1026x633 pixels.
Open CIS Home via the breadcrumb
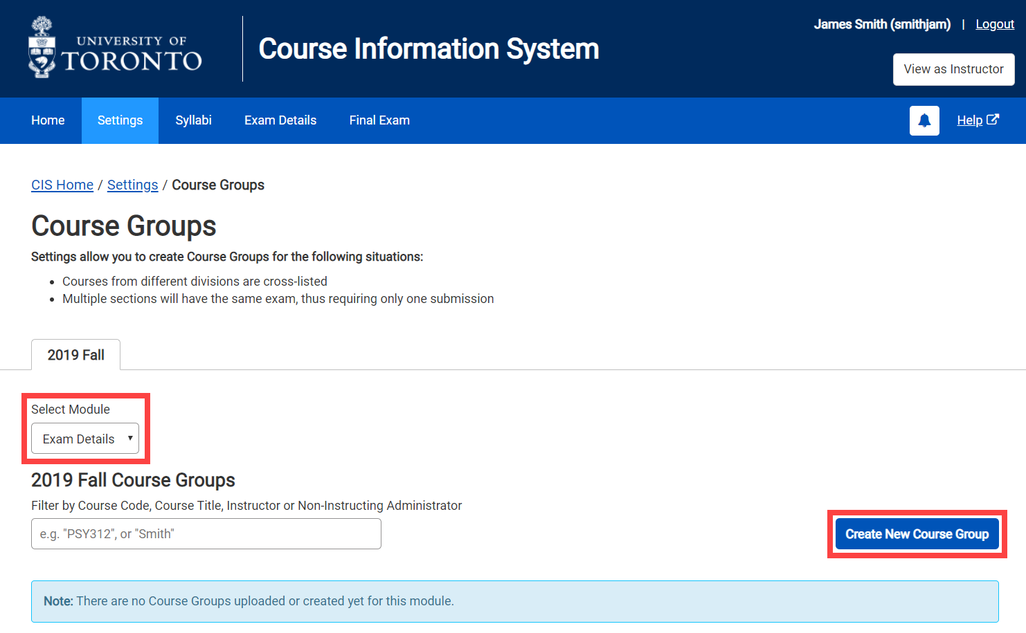62,185
